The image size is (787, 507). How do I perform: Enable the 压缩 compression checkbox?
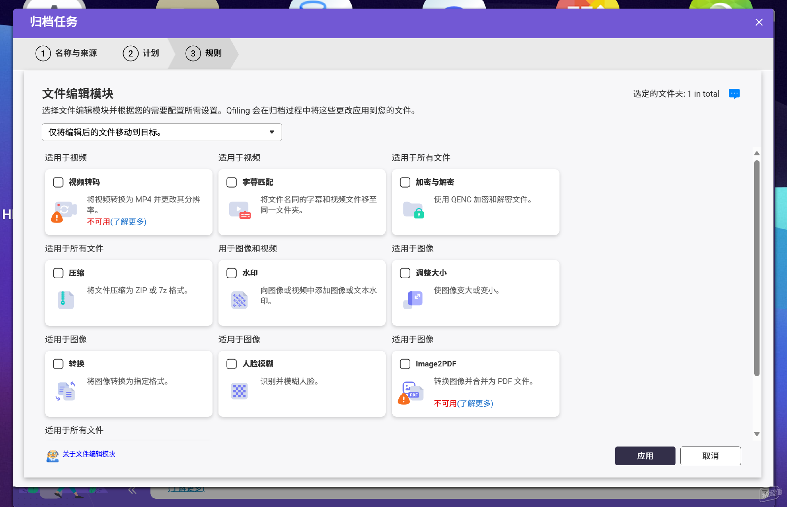[58, 273]
